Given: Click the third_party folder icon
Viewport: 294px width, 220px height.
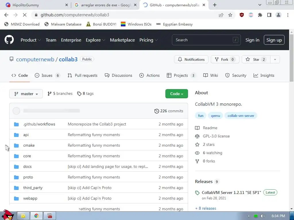Looking at the screenshot, I should click(16, 188).
